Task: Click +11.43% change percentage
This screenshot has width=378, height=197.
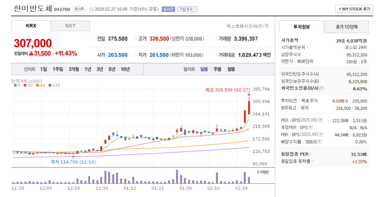Action: coord(66,53)
